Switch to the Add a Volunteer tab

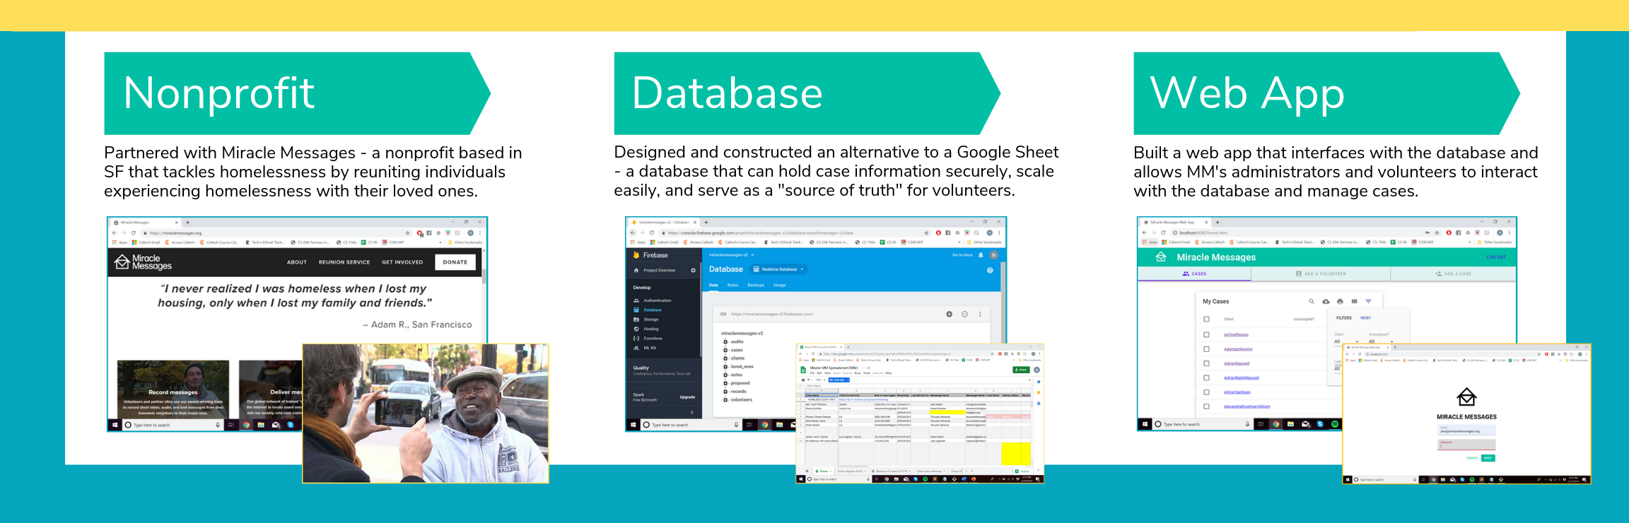(1320, 274)
